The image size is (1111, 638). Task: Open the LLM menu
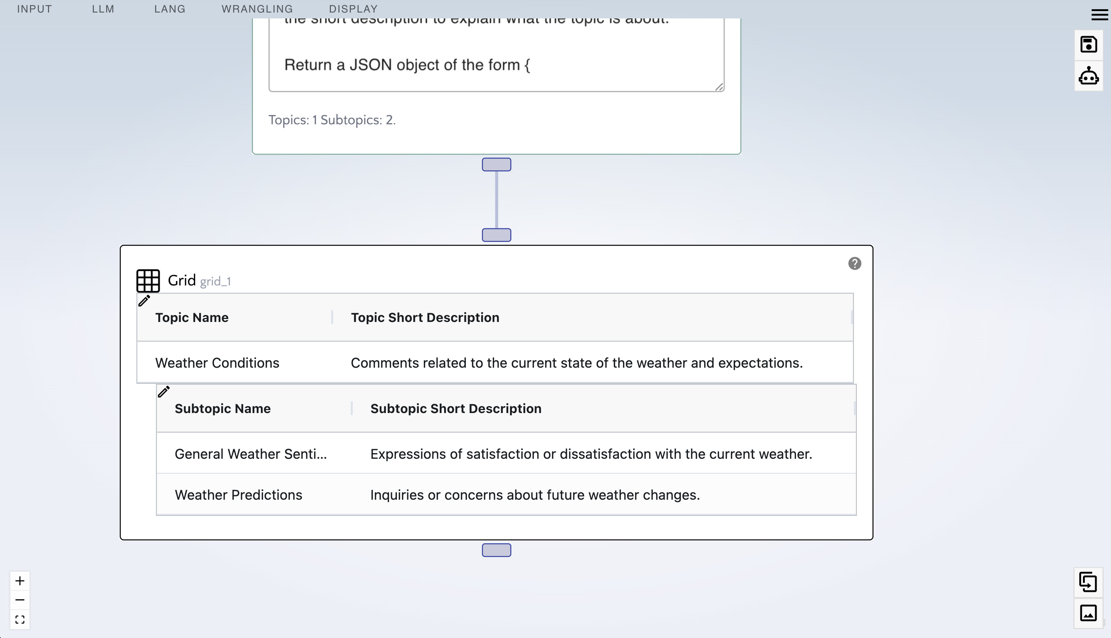103,9
